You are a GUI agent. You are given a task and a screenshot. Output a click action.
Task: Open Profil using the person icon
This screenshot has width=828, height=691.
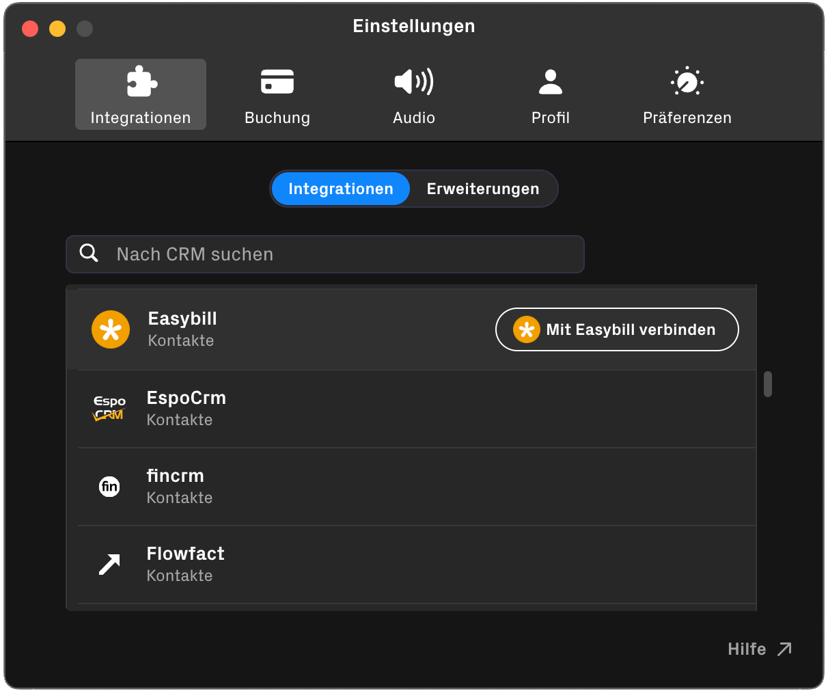coord(550,80)
